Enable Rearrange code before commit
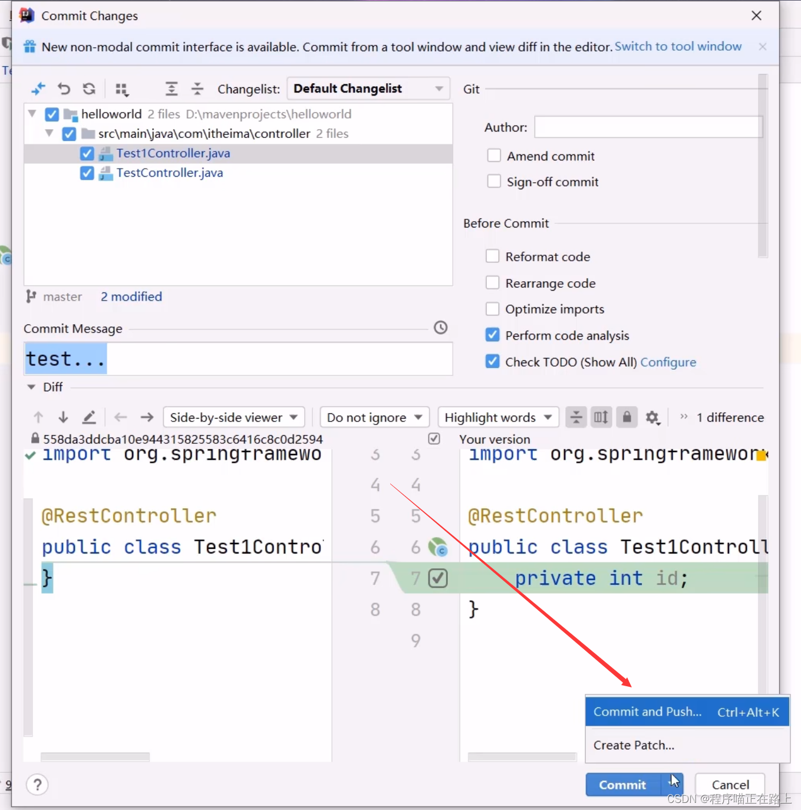 pos(492,283)
